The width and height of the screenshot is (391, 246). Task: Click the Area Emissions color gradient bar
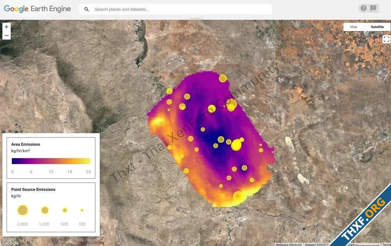[x=51, y=161]
